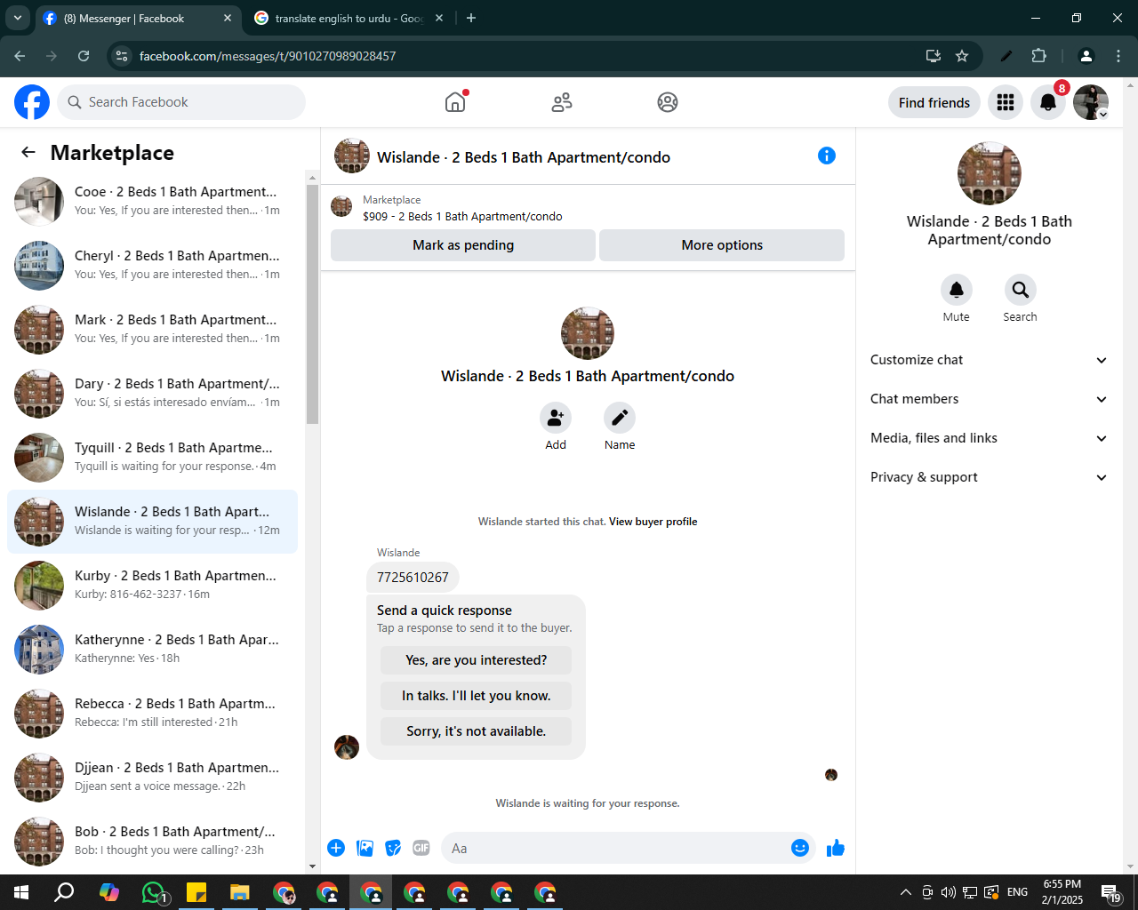Open Tyquill conversation in chat list
Image resolution: width=1138 pixels, height=910 pixels.
coord(152,458)
